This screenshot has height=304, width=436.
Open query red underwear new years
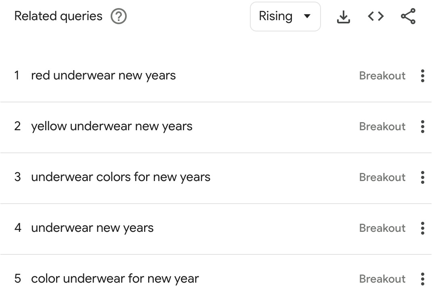tap(103, 75)
